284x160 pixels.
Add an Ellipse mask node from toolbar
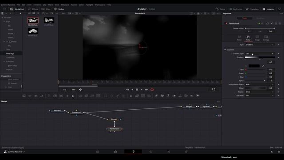(112, 96)
